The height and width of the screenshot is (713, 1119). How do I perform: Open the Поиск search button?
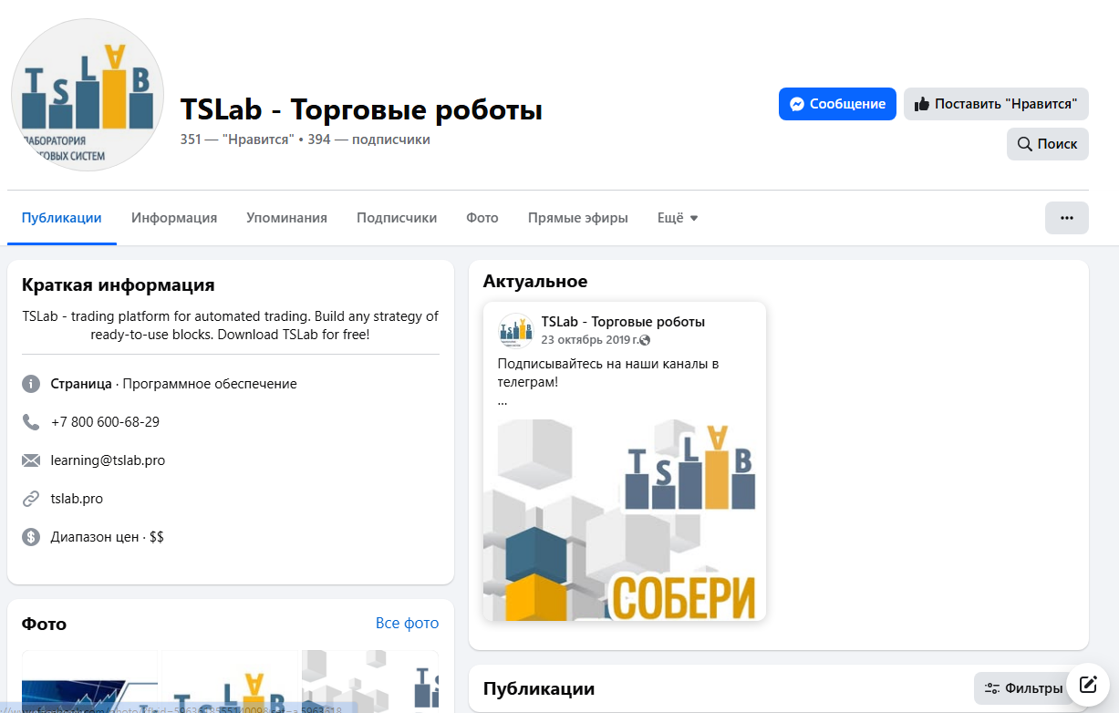pyautogui.click(x=1047, y=144)
